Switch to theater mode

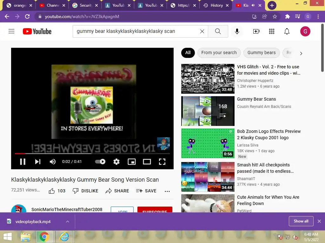(x=147, y=162)
